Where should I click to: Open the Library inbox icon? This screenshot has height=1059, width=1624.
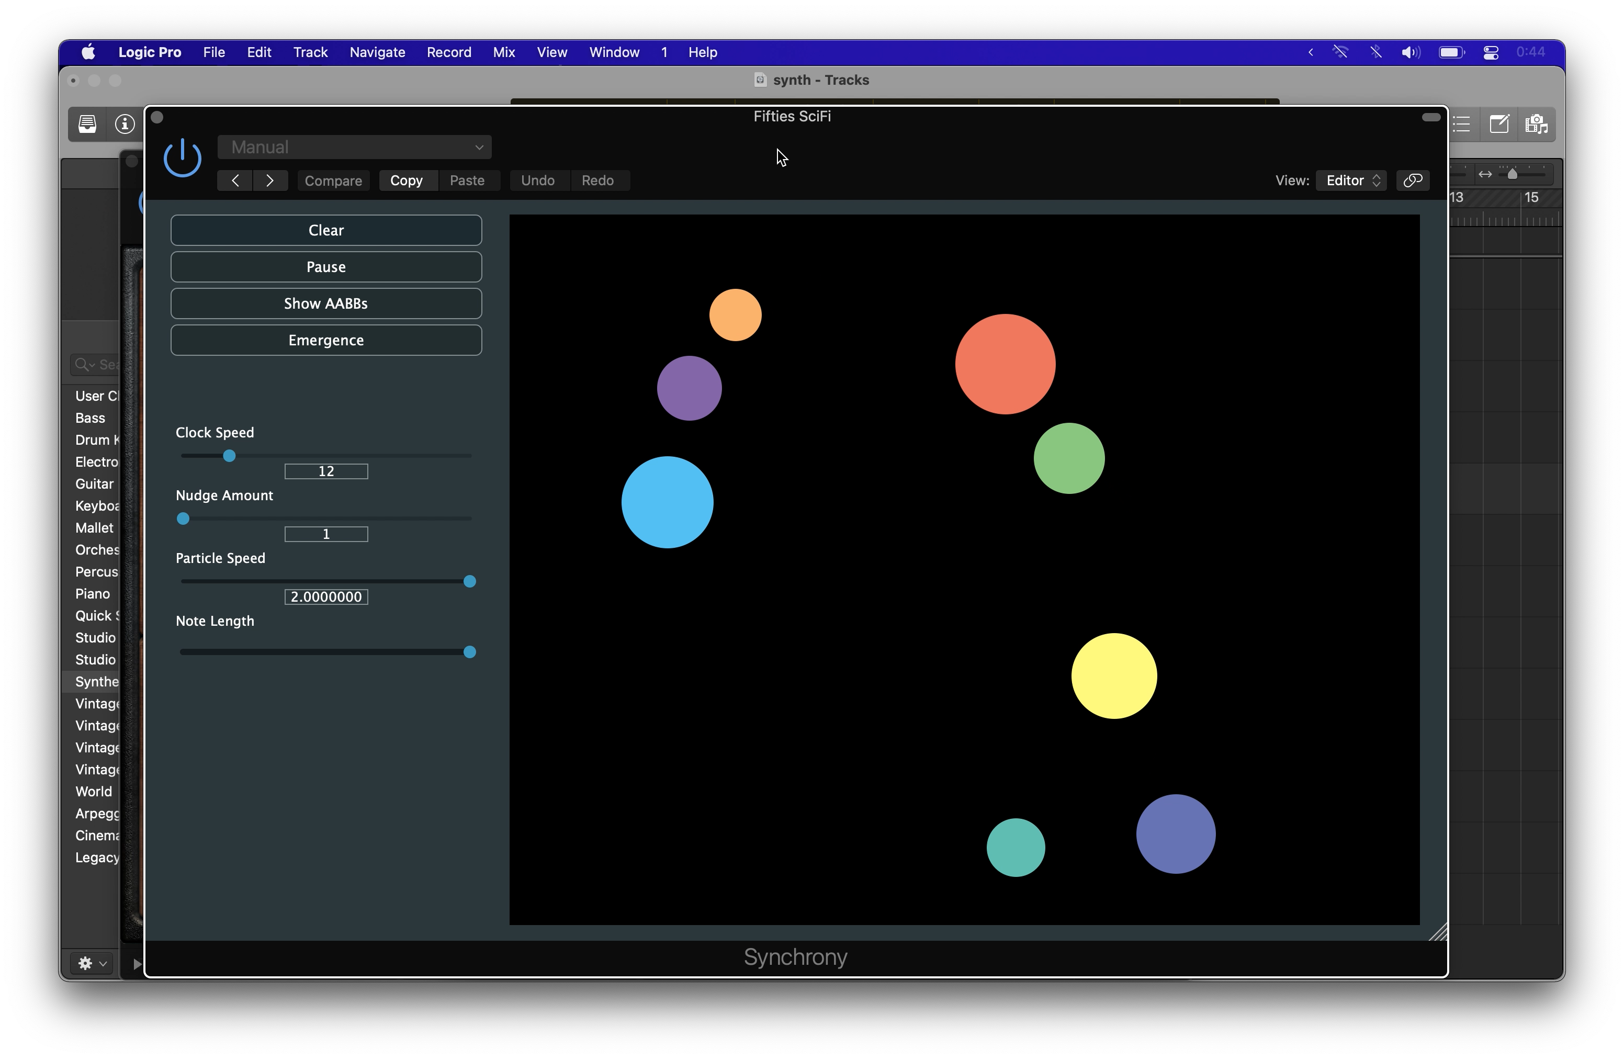(87, 124)
